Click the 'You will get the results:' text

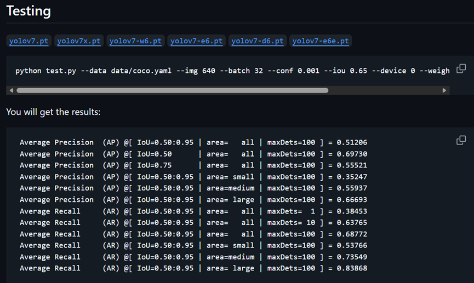pyautogui.click(x=53, y=112)
